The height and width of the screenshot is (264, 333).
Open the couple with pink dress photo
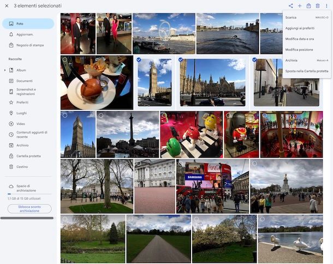click(x=114, y=33)
